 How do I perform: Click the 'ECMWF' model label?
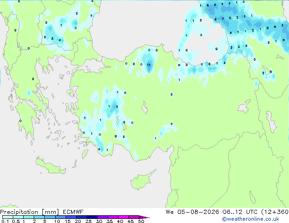pos(73,212)
